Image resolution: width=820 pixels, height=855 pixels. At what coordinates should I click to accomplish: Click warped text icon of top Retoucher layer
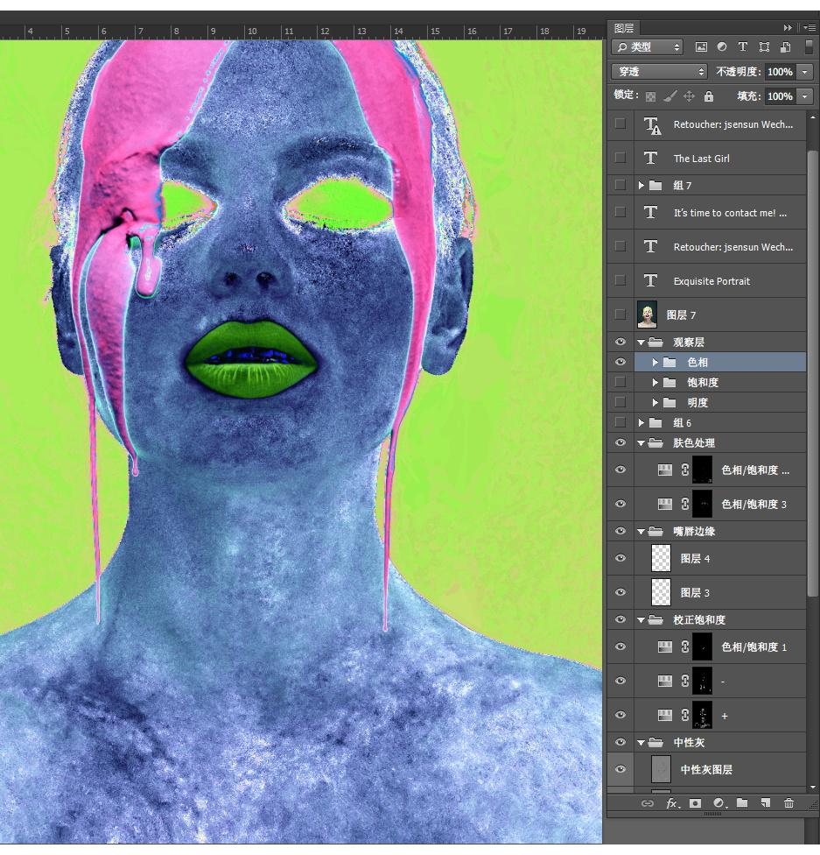(652, 125)
